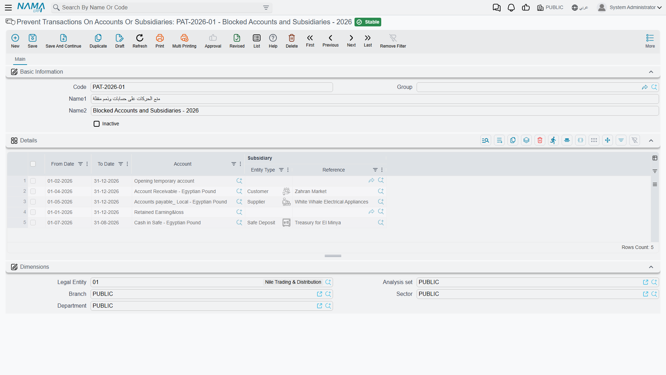Click the Approval icon
666x375 pixels.
point(213,41)
